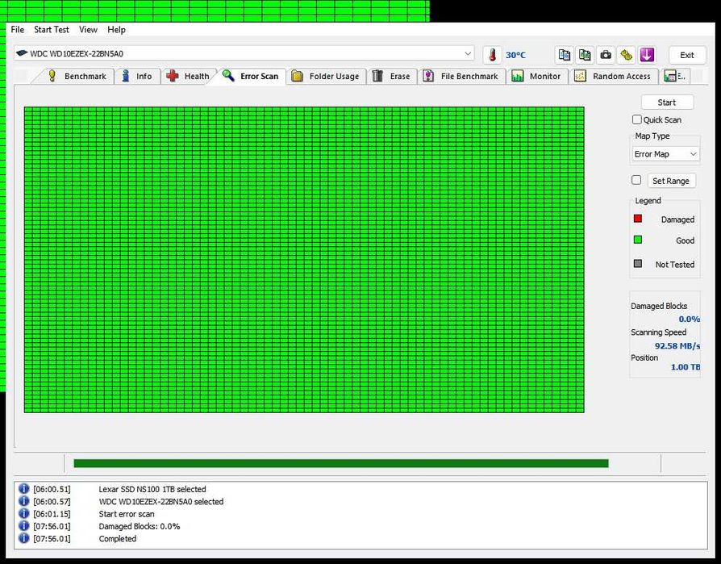The height and width of the screenshot is (564, 721).
Task: Click the purple download arrow icon
Action: (647, 55)
